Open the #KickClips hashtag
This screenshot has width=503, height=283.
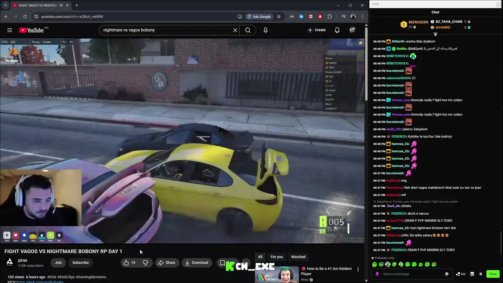[65, 277]
